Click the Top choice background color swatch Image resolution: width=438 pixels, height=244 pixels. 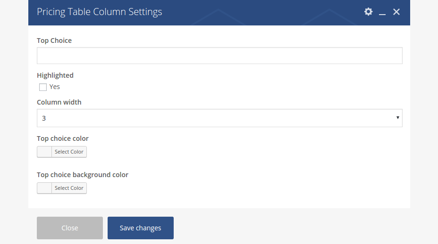(x=44, y=188)
